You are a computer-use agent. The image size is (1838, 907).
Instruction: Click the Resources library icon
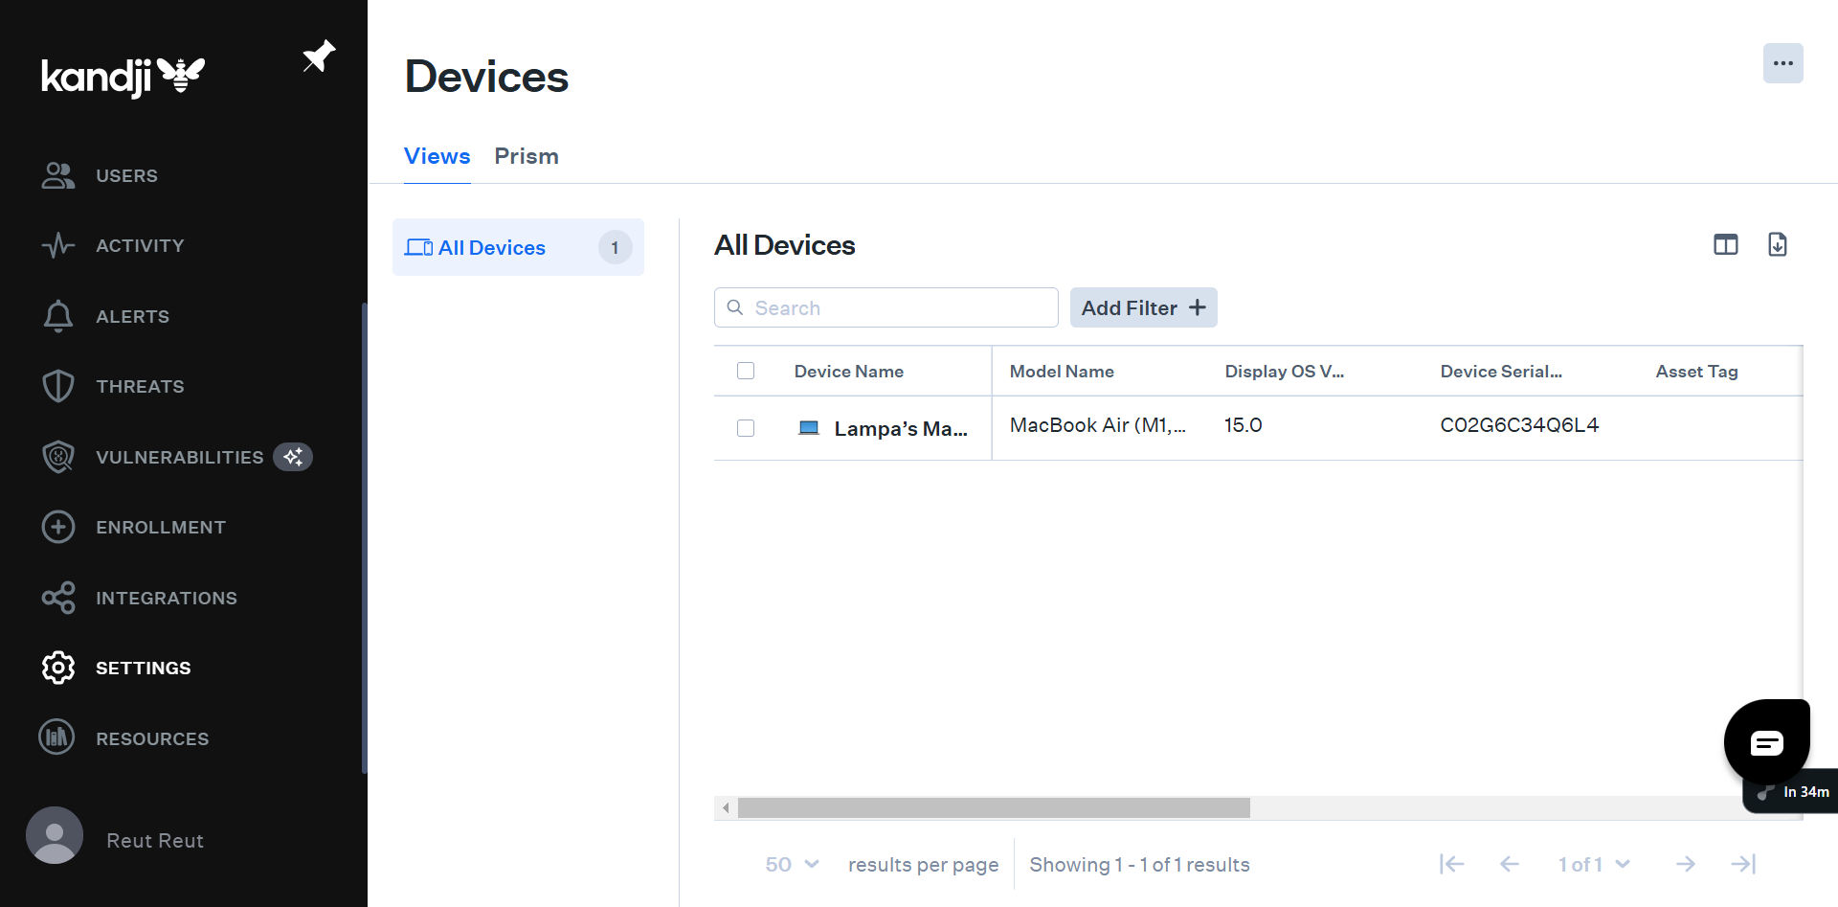coord(56,737)
